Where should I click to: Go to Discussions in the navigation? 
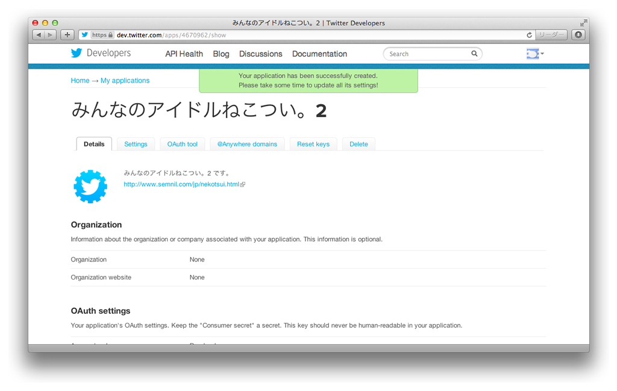pyautogui.click(x=260, y=54)
